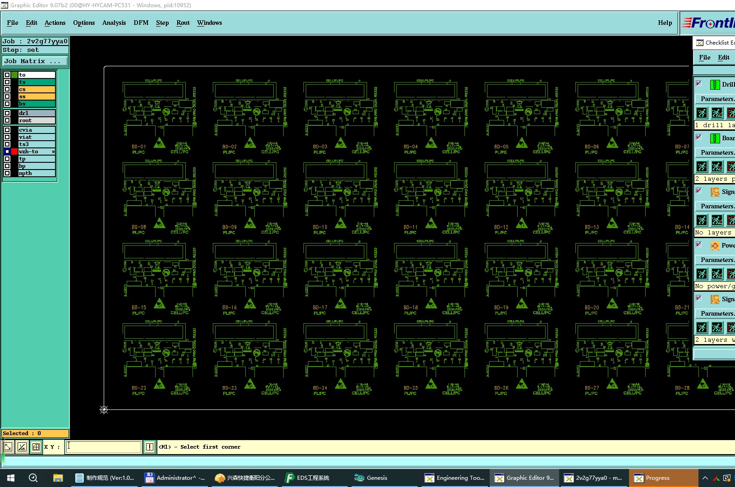
Task: Open the DFM menu
Action: pyautogui.click(x=141, y=23)
